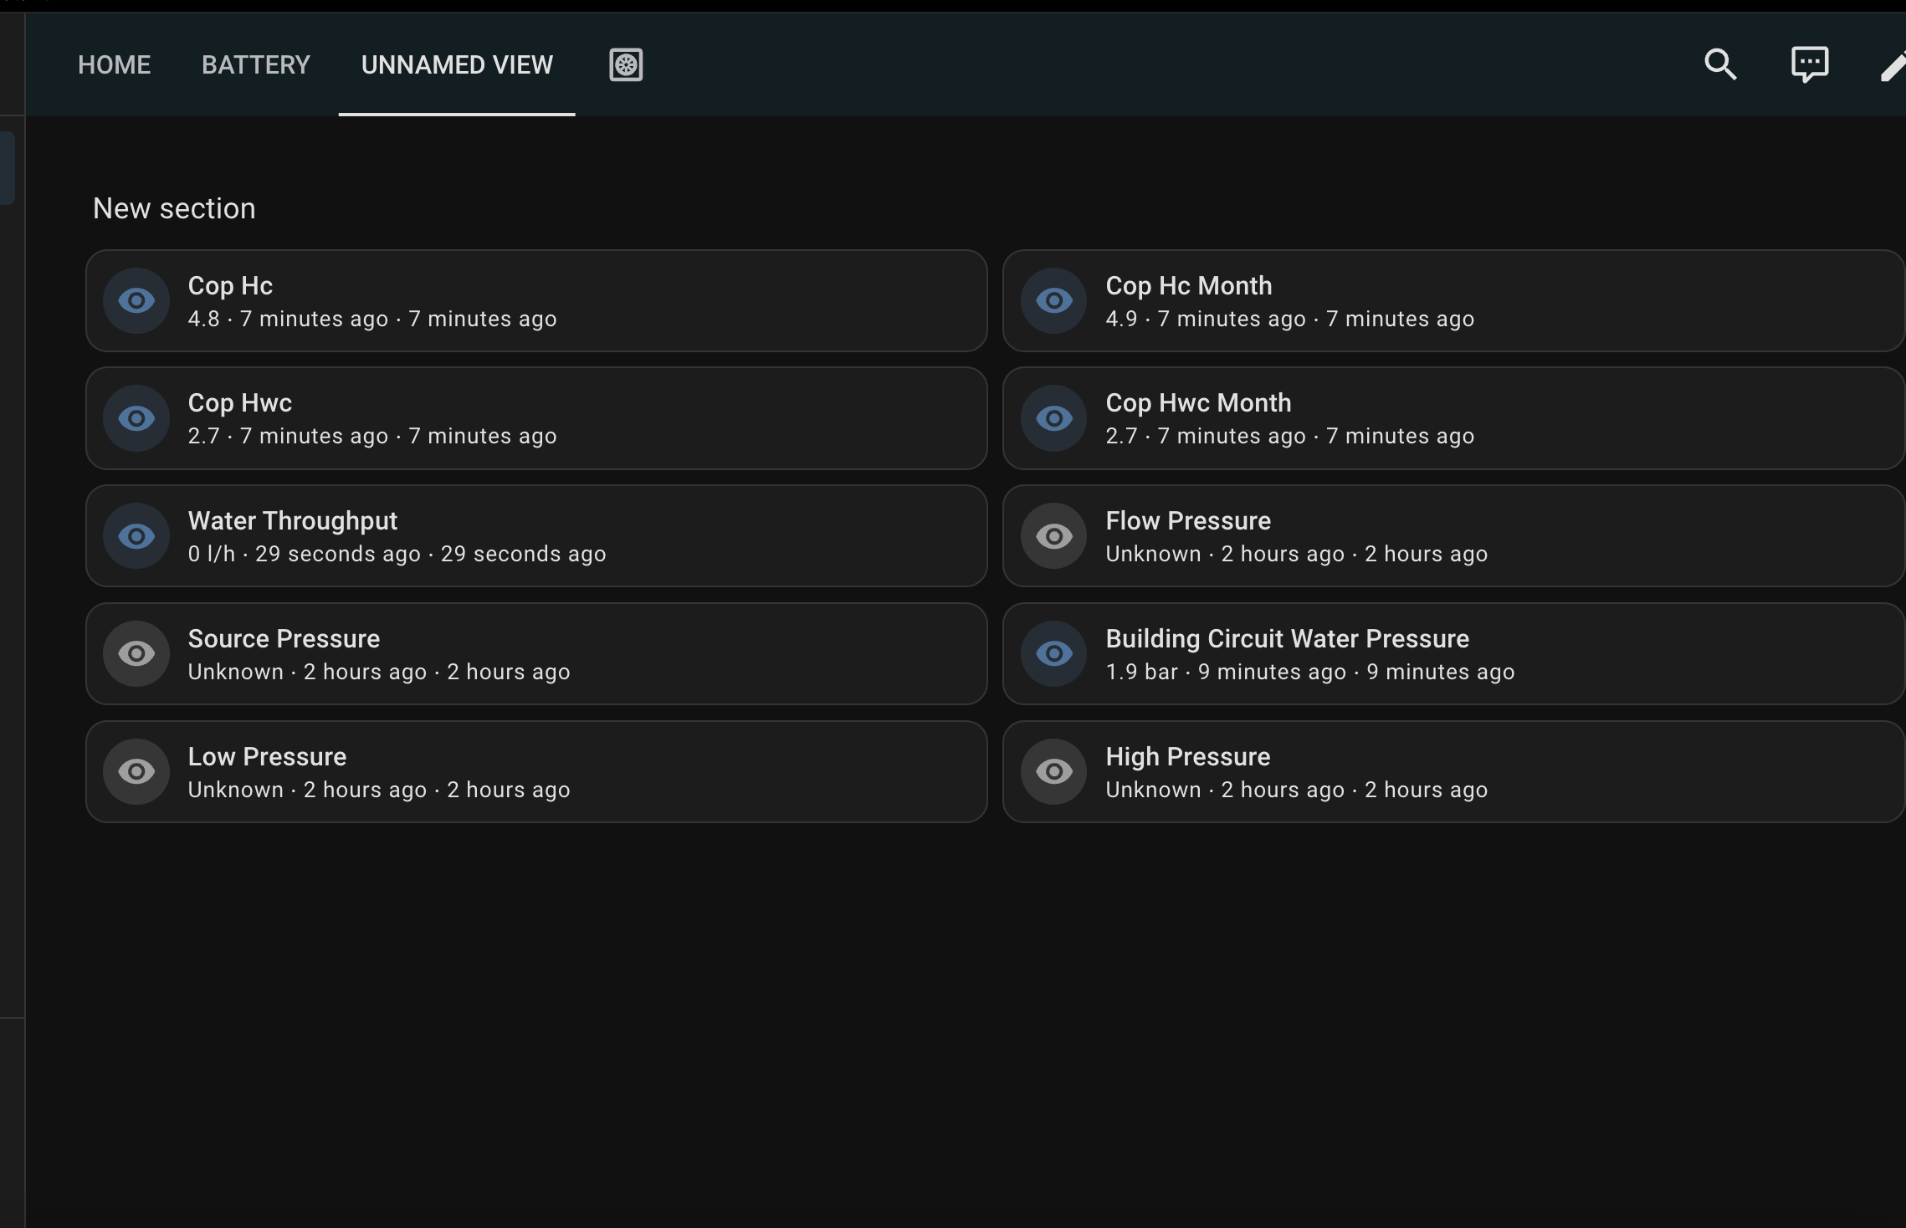Viewport: 1906px width, 1228px height.
Task: Click the '4.9 · 7 minutes ago' value line
Action: 1289,319
